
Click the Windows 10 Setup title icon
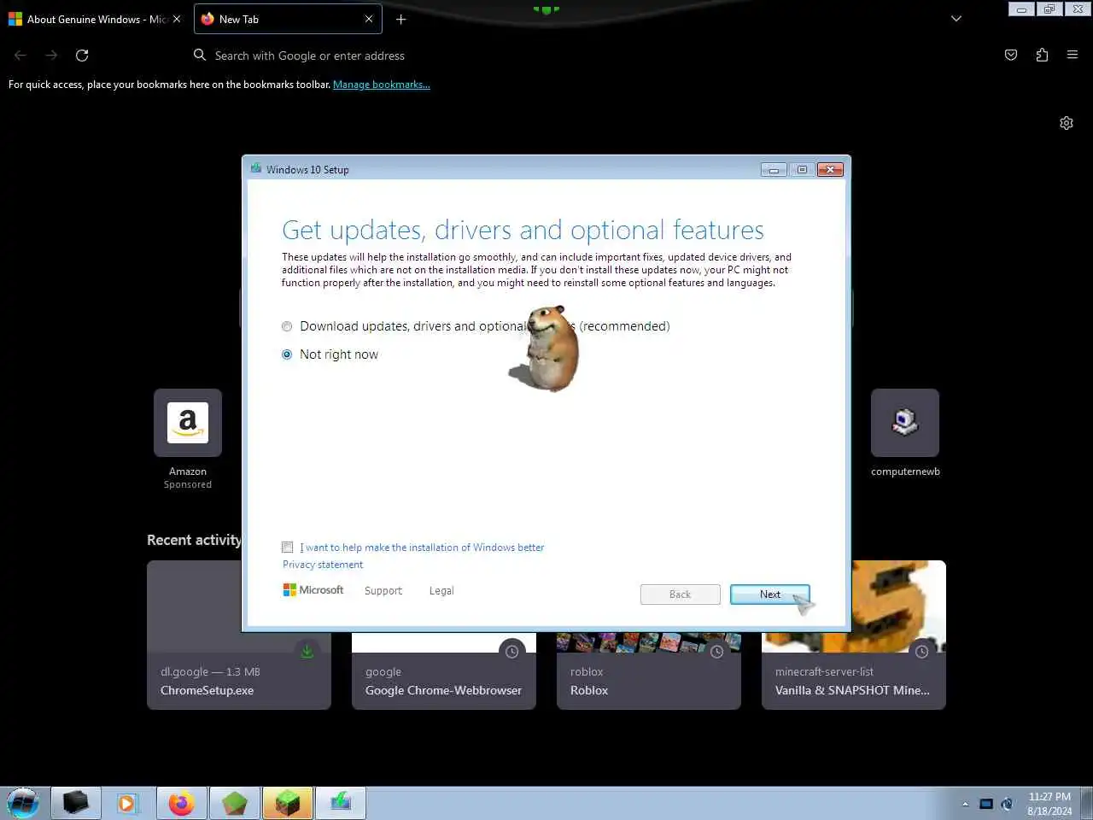(x=255, y=168)
